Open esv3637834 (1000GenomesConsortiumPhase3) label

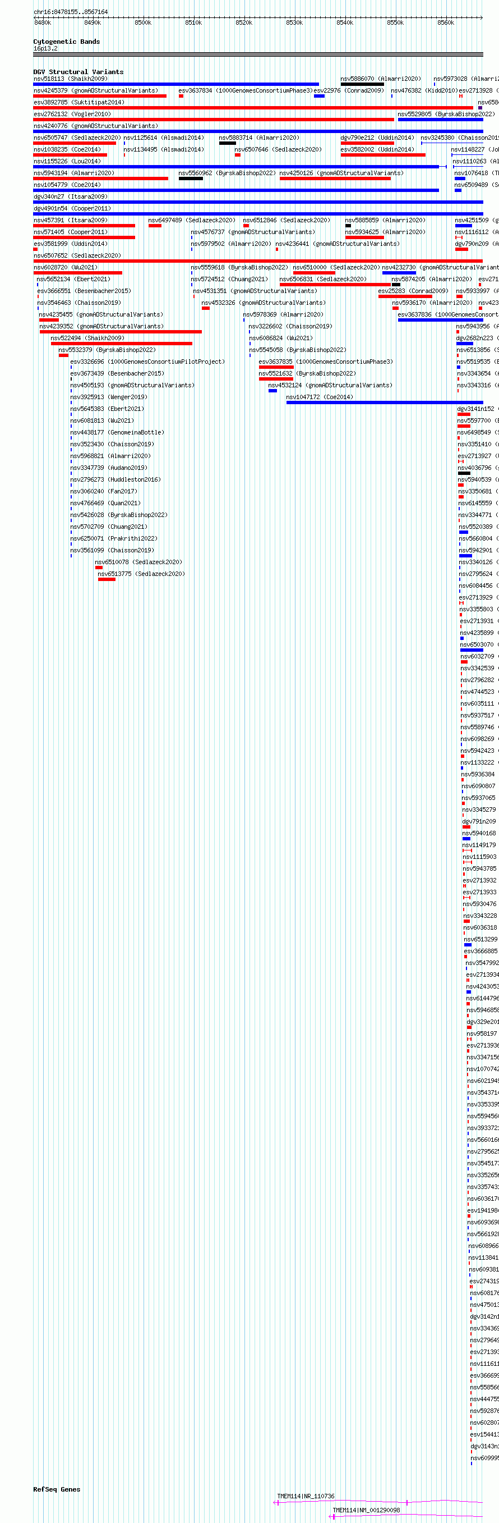pyautogui.click(x=246, y=90)
